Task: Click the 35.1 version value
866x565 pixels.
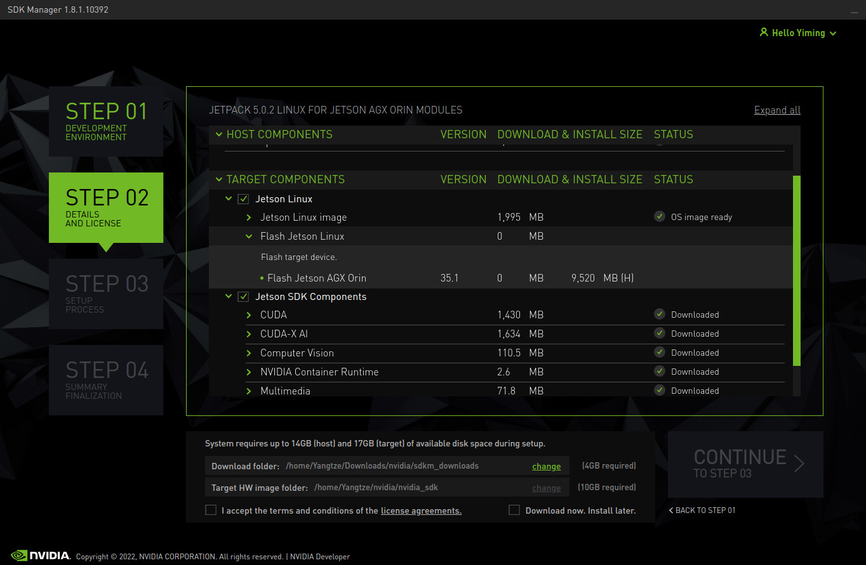Action: pos(449,278)
